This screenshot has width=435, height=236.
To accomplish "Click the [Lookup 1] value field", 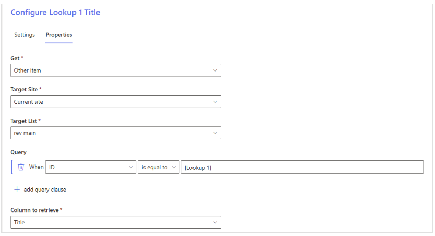I will click(302, 167).
